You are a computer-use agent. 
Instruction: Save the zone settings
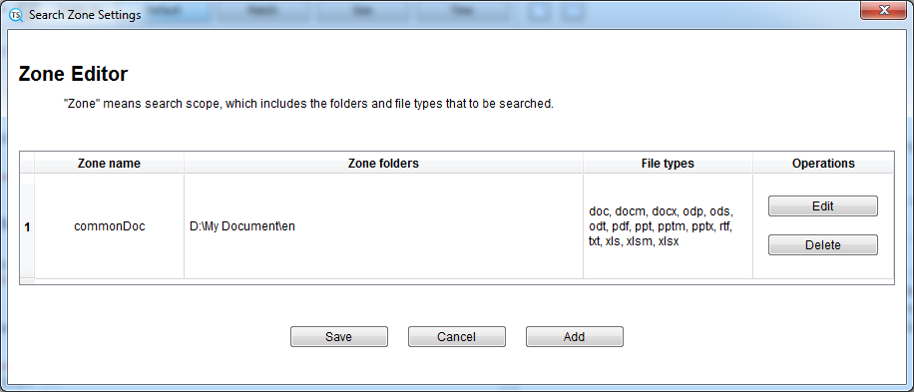[338, 337]
